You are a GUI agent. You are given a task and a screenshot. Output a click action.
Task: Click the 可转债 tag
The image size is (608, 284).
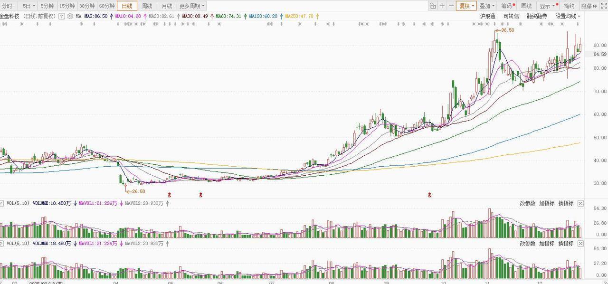pos(511,16)
